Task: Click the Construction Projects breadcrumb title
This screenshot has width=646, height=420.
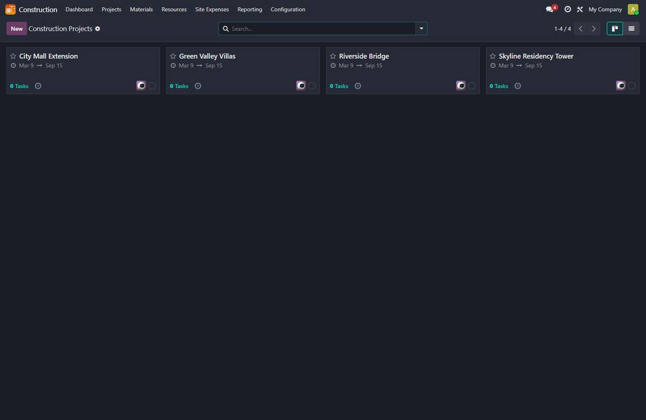Action: click(60, 28)
